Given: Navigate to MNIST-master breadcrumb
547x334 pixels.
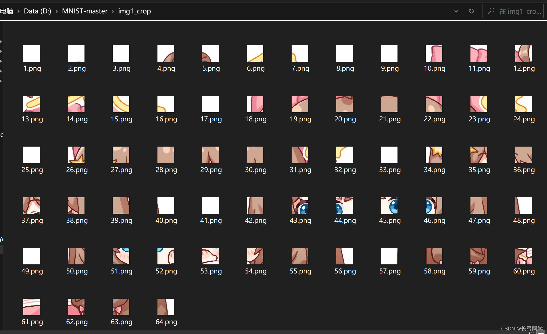Looking at the screenshot, I should point(84,11).
